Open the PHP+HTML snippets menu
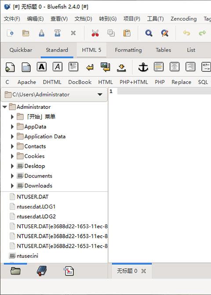The height and width of the screenshot is (295, 211). pyautogui.click(x=134, y=82)
